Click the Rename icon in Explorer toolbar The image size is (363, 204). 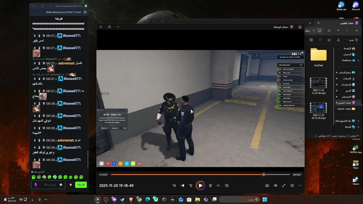311,40
